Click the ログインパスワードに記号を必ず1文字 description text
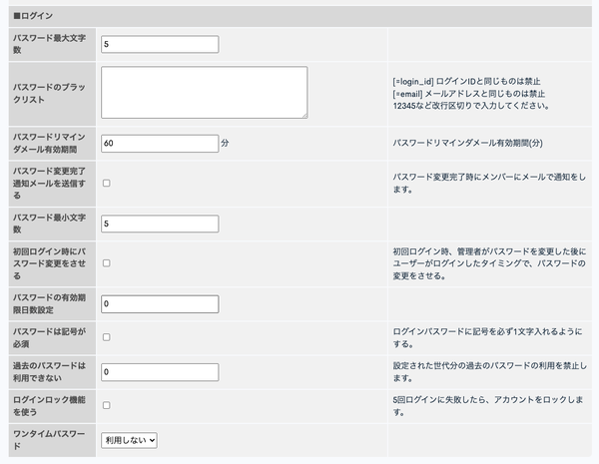Image resolution: width=599 pixels, height=464 pixels. pyautogui.click(x=487, y=337)
